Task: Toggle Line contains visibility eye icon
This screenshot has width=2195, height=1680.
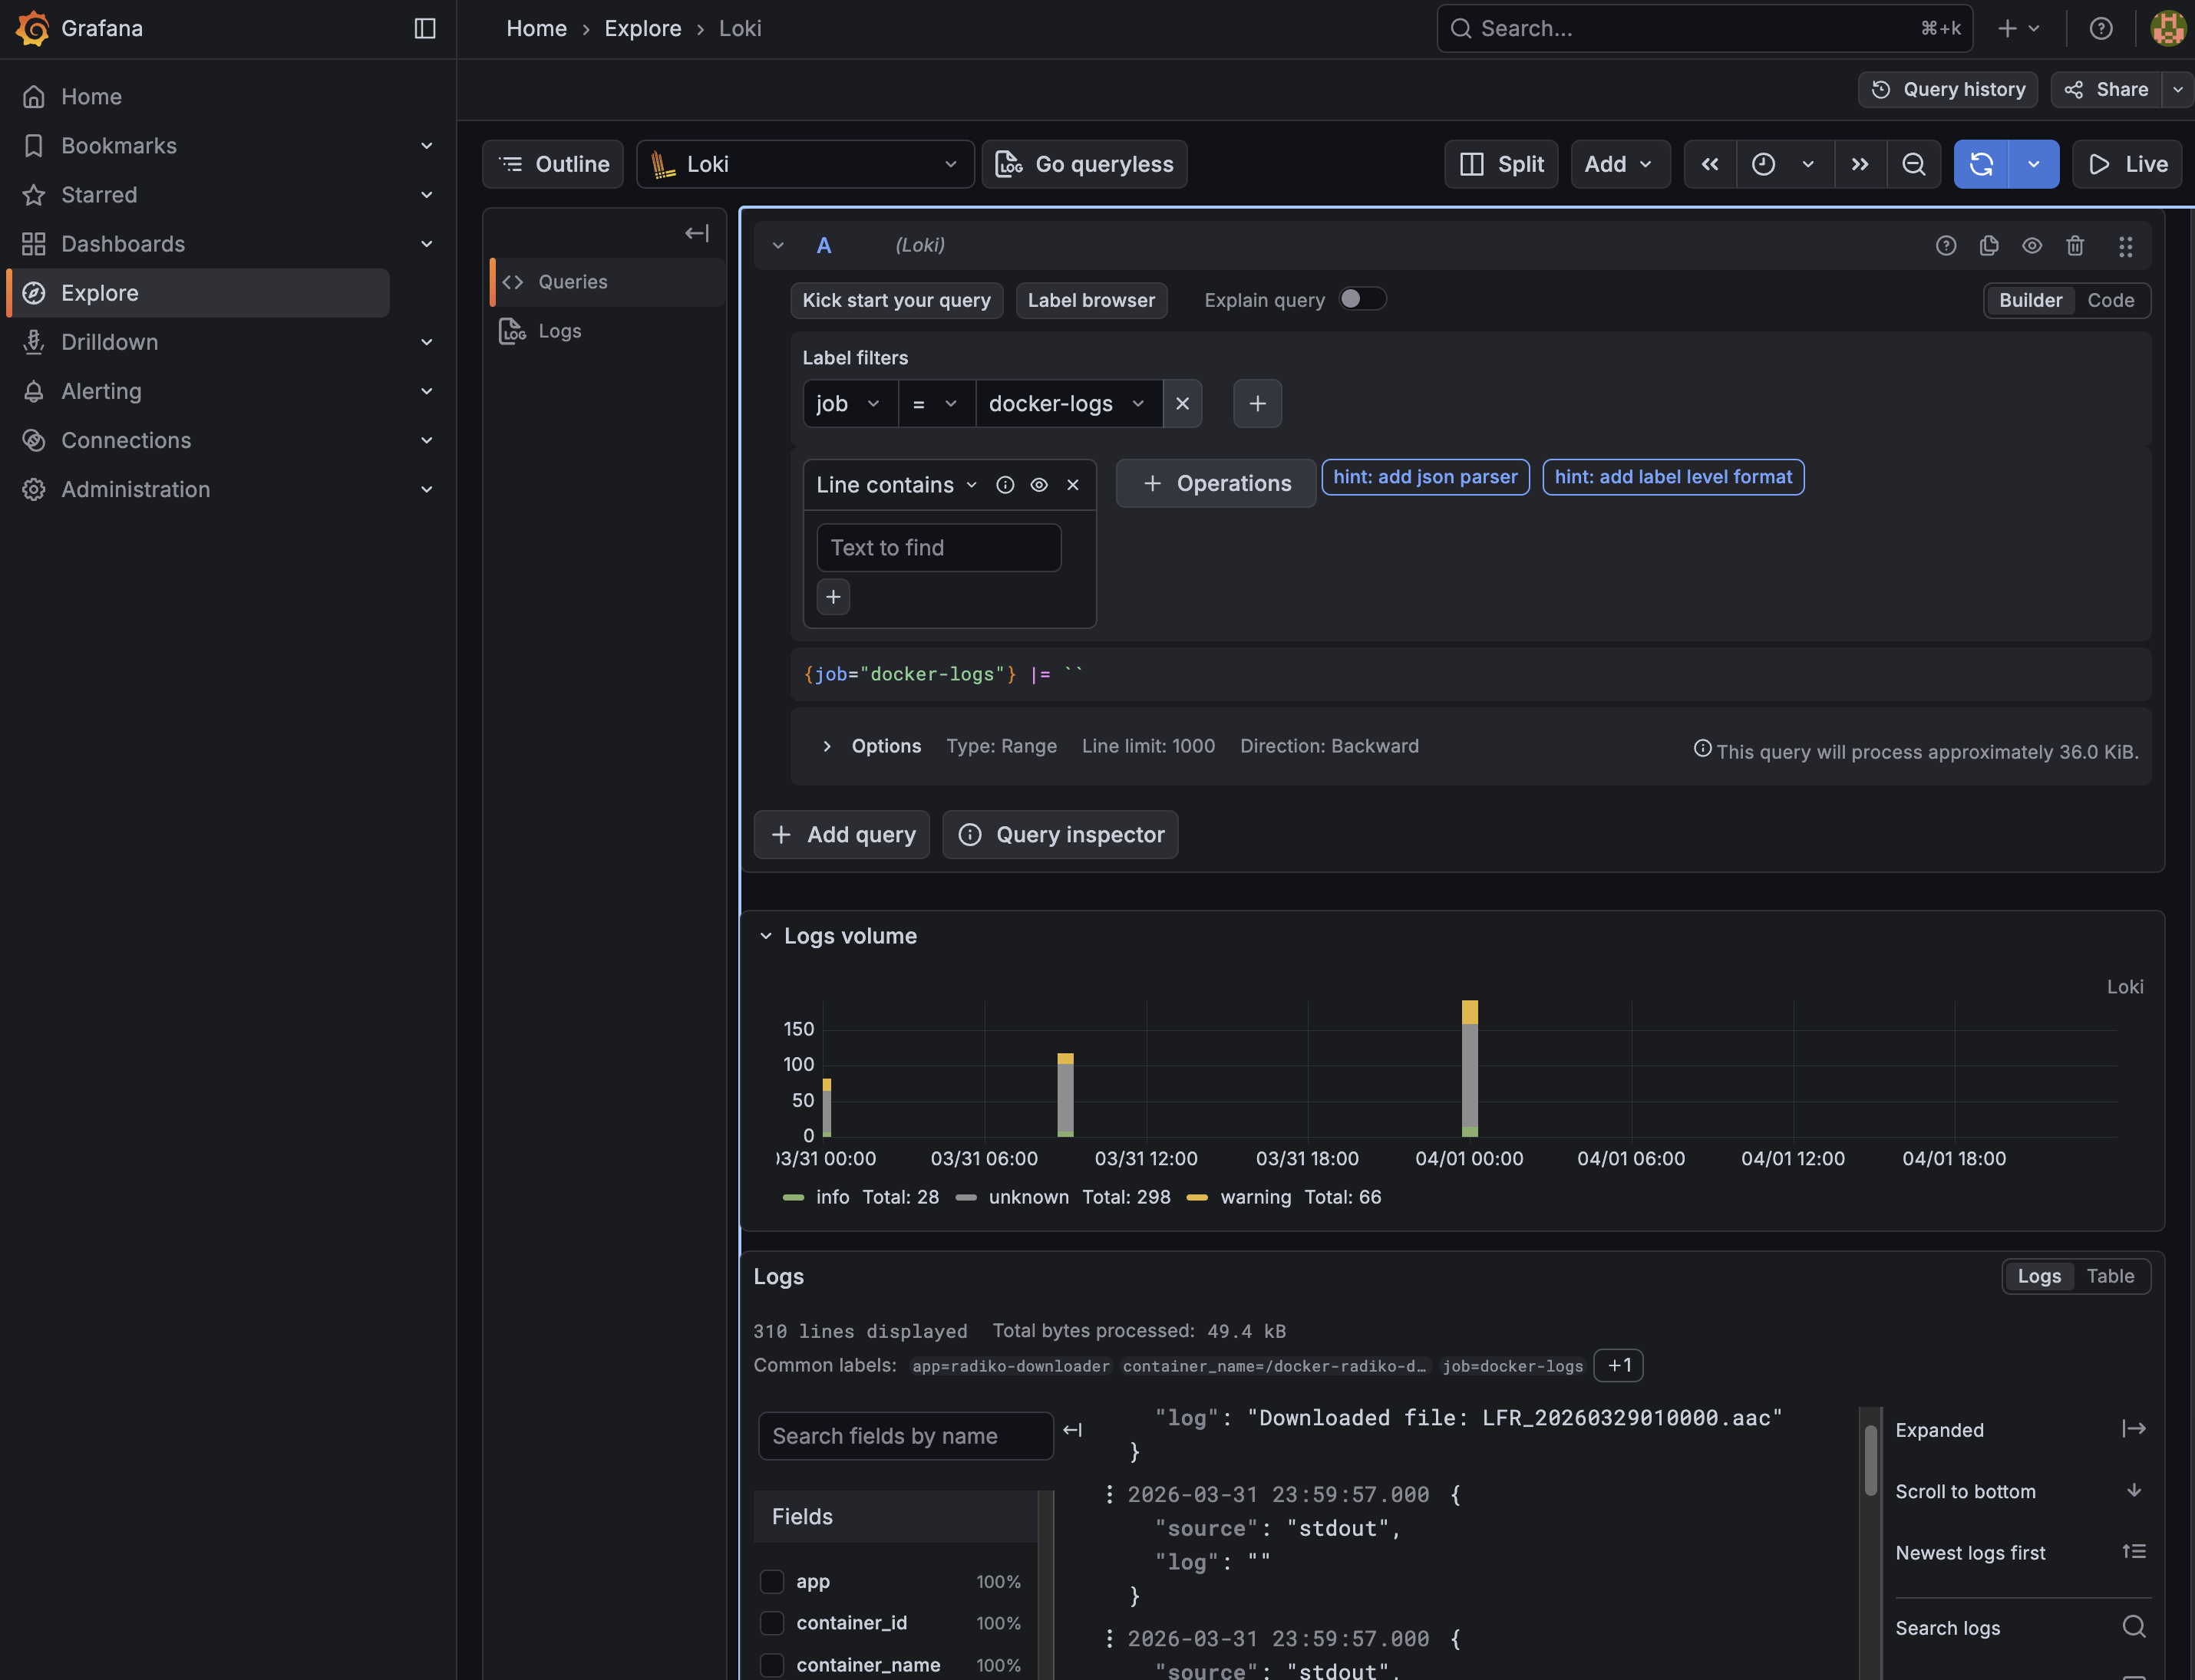Action: (1039, 485)
